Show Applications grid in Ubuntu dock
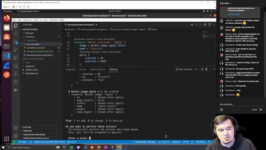The height and width of the screenshot is (150, 266). pos(7,139)
